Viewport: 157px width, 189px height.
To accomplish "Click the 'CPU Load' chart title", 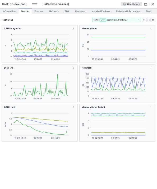I will tap(10, 107).
